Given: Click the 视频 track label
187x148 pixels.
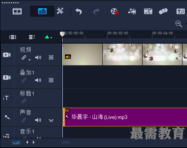Looking at the screenshot, I should pos(25,50).
